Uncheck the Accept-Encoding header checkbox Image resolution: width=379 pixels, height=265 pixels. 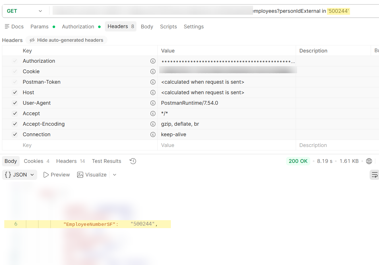(x=15, y=124)
